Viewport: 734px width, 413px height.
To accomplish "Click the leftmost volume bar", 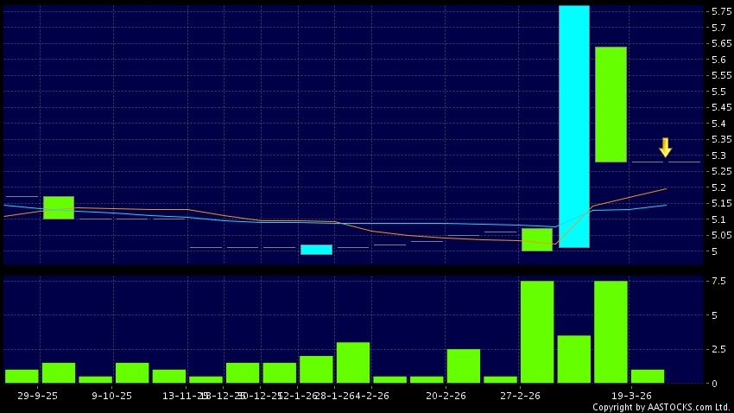I will click(22, 376).
